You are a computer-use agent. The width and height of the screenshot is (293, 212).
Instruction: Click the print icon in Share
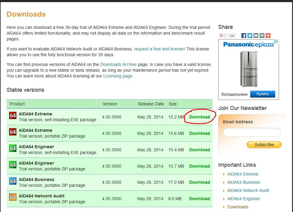262,36
